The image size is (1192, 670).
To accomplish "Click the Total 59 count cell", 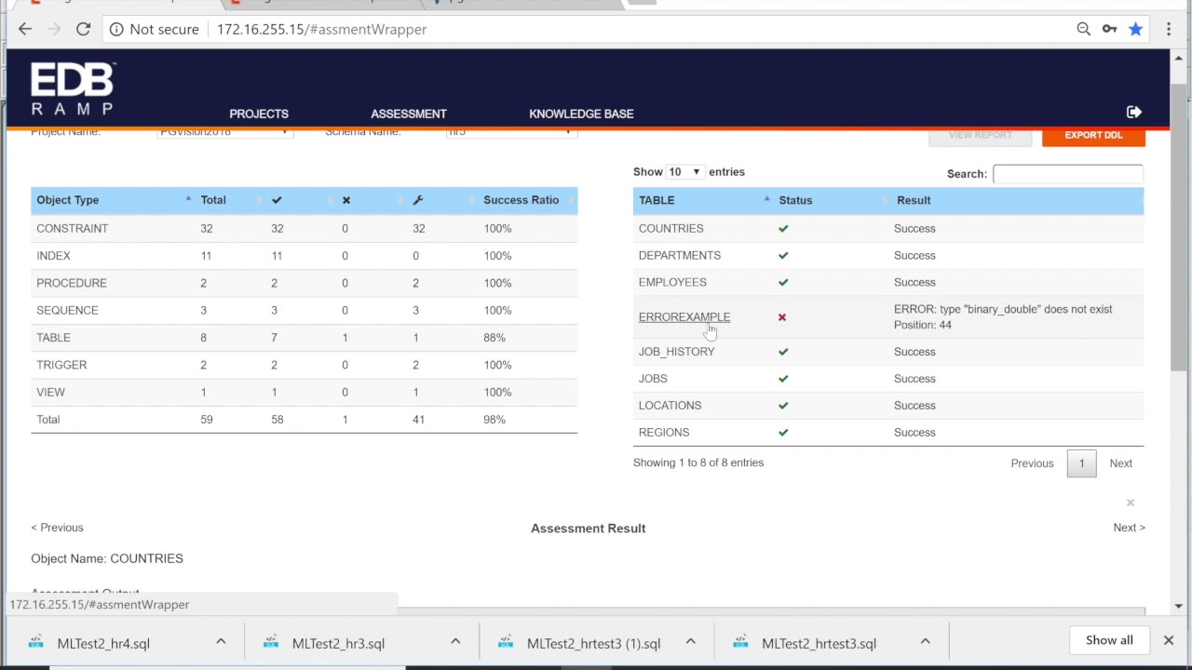I will [x=206, y=420].
